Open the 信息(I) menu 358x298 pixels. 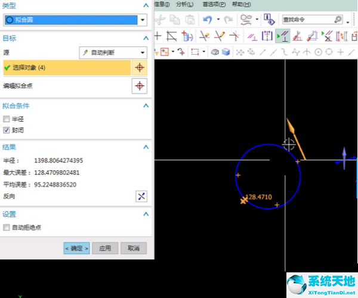(162, 4)
